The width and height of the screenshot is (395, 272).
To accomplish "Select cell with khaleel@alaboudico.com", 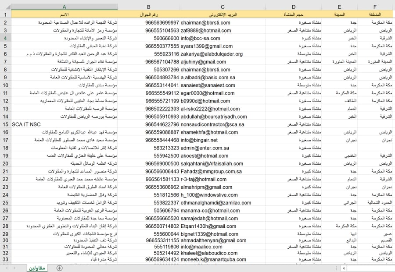I will tap(223, 253).
